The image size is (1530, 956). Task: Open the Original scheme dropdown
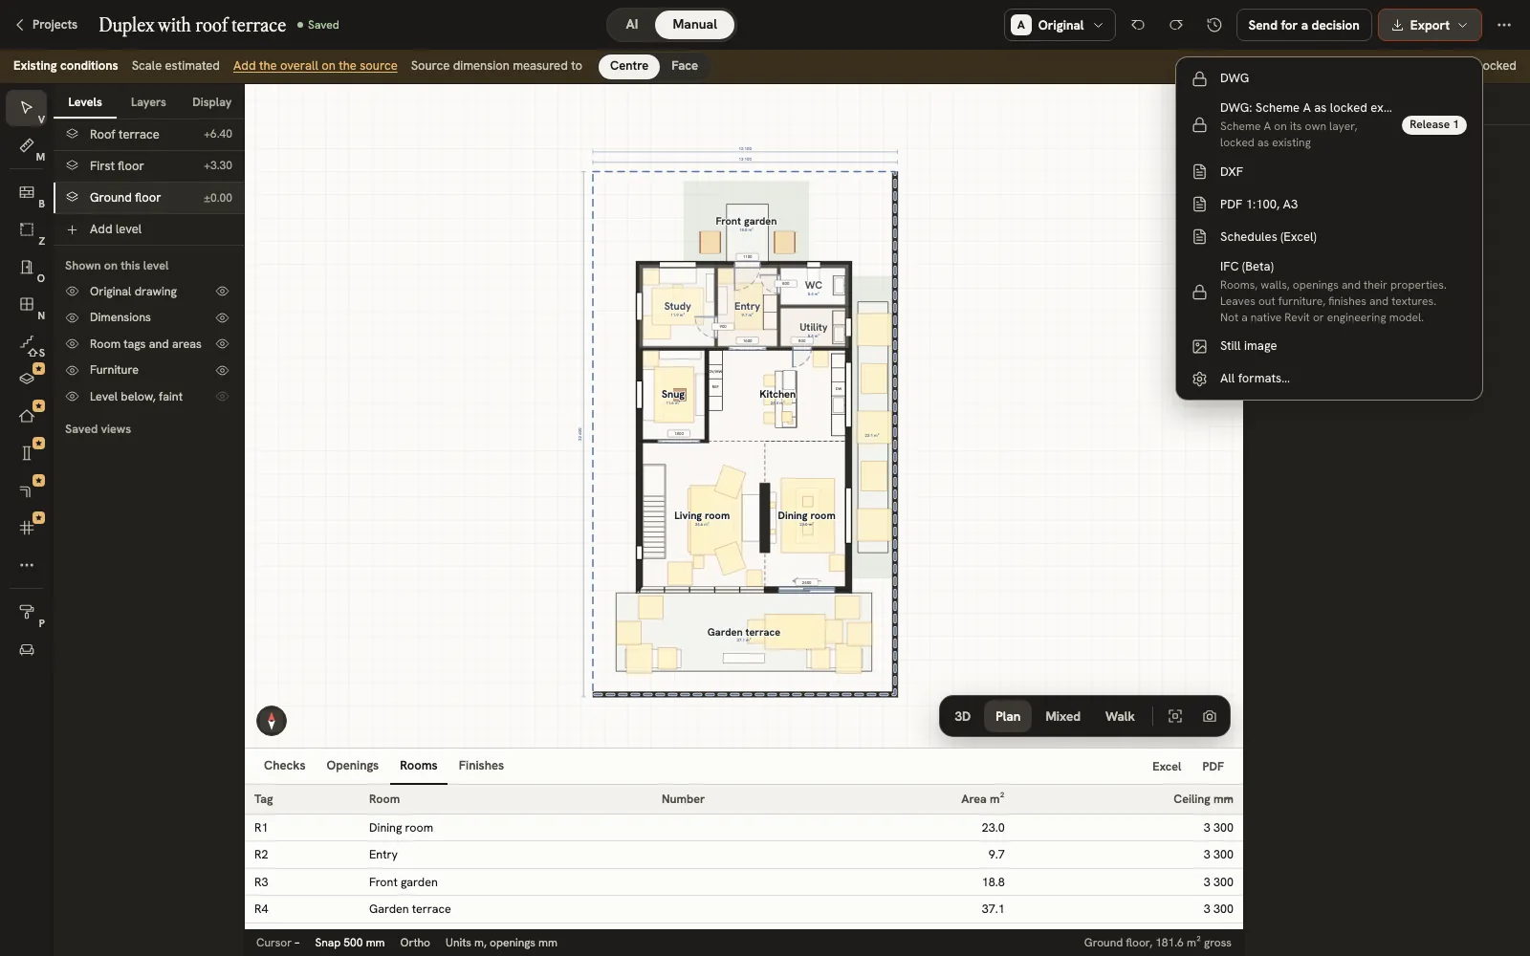[x=1060, y=25]
